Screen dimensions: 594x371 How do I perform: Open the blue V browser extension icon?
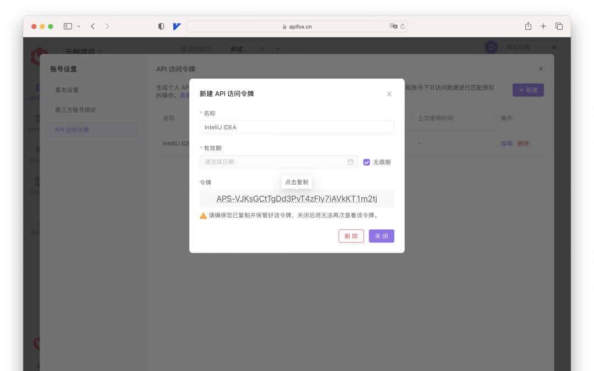click(175, 26)
